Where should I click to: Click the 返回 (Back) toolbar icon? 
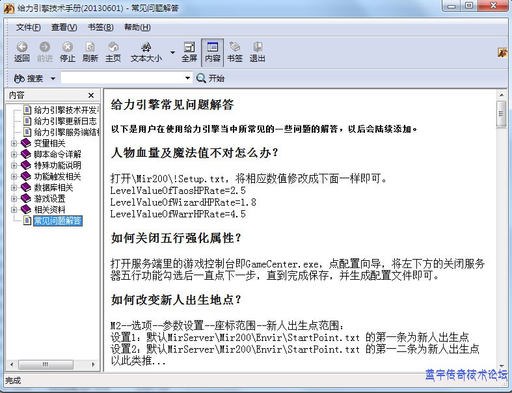(x=22, y=47)
